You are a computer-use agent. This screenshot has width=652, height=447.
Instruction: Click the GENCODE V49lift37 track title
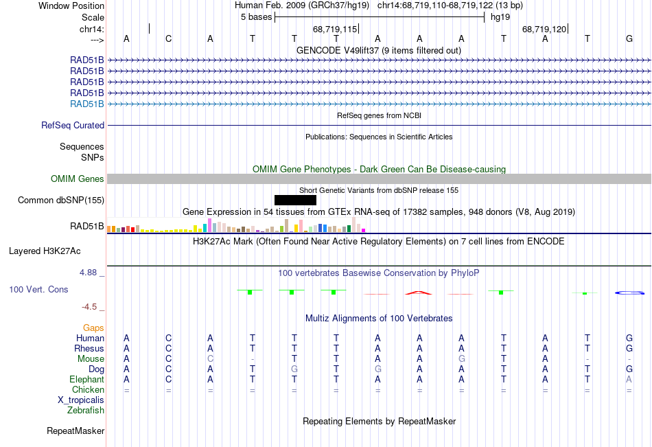[x=379, y=50]
